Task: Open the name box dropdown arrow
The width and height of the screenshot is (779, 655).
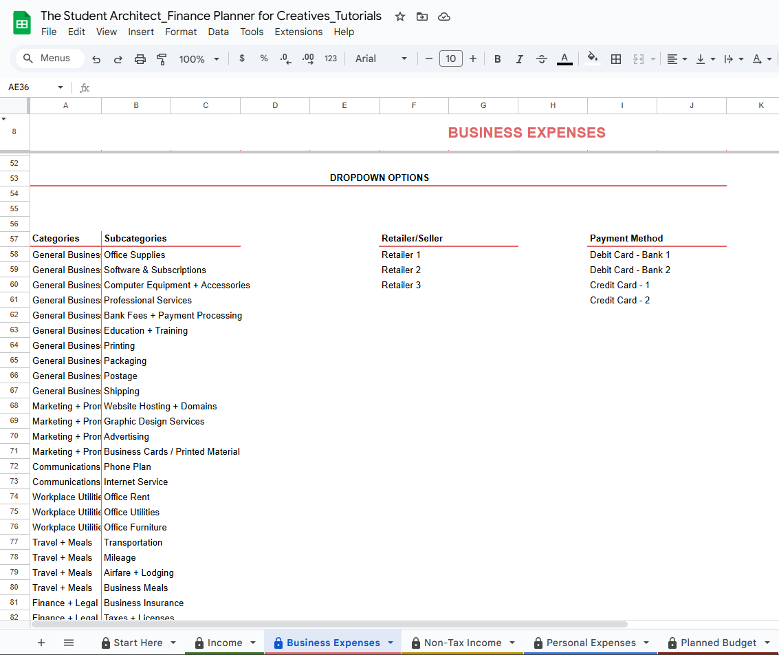Action: [60, 87]
